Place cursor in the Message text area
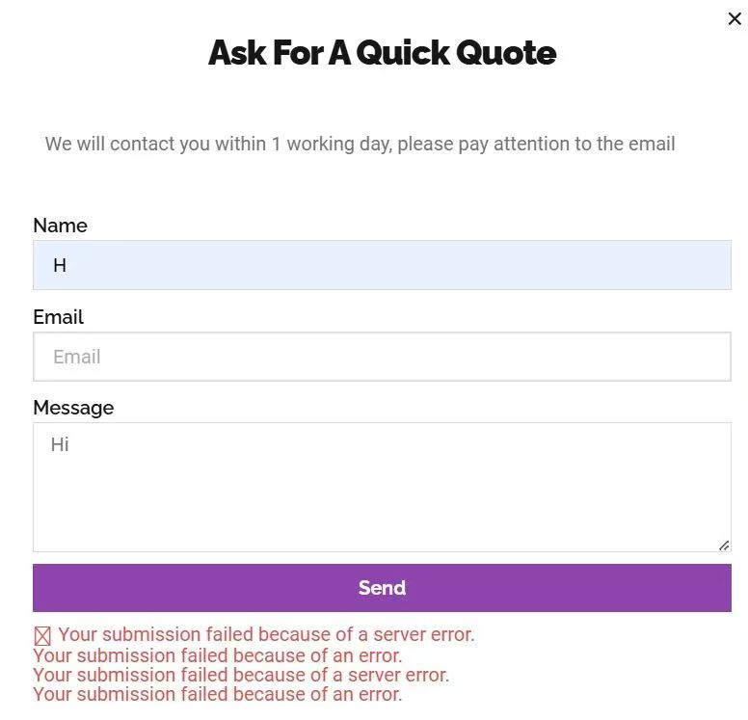The image size is (748, 720). click(382, 487)
